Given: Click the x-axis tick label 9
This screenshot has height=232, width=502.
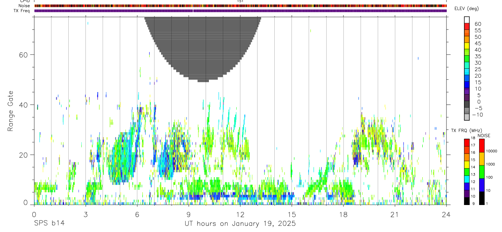Looking at the screenshot, I should tap(188, 214).
